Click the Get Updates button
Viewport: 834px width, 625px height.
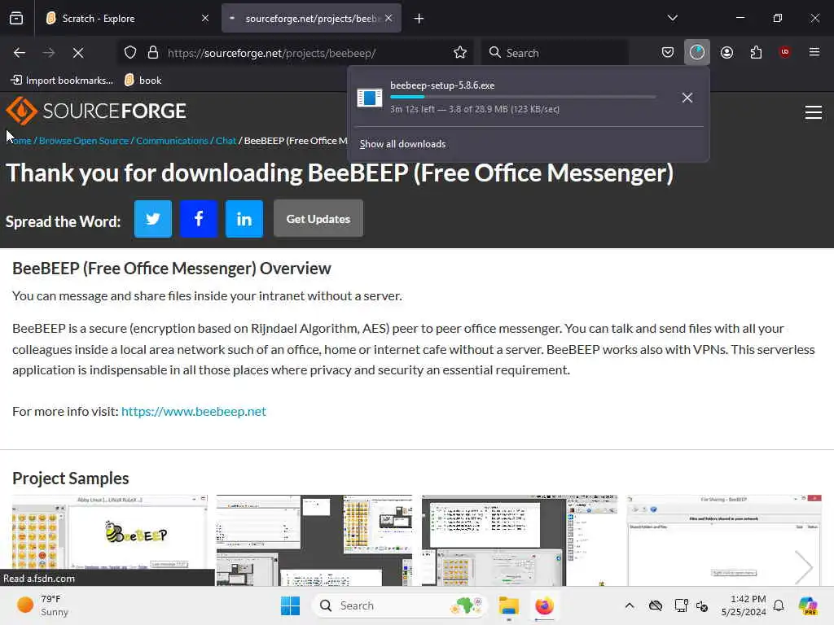point(318,218)
